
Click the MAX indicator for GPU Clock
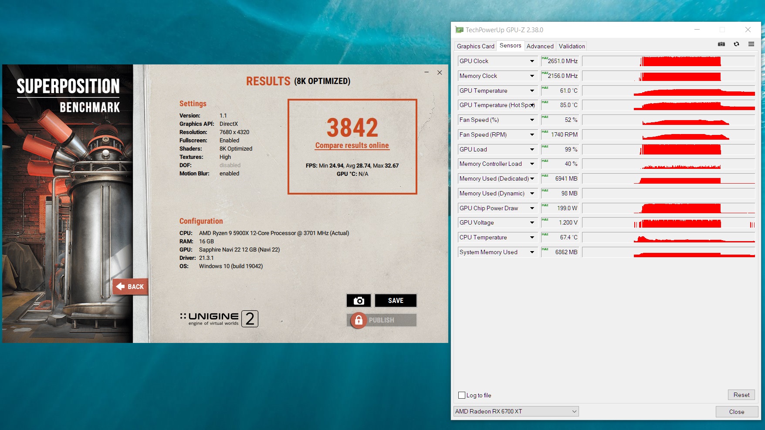coord(545,58)
